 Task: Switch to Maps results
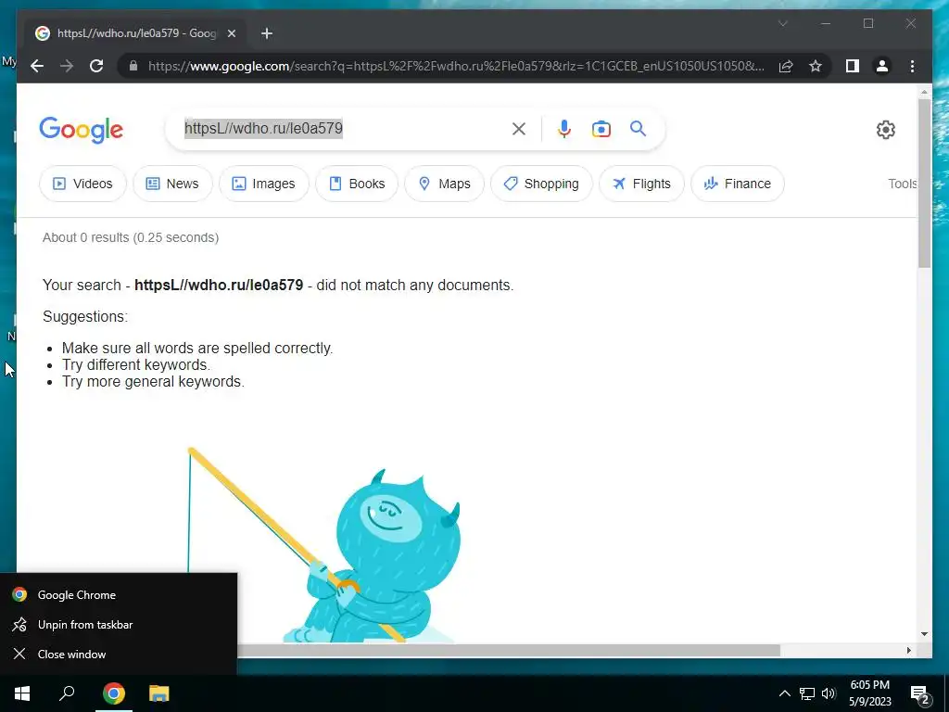tap(444, 184)
